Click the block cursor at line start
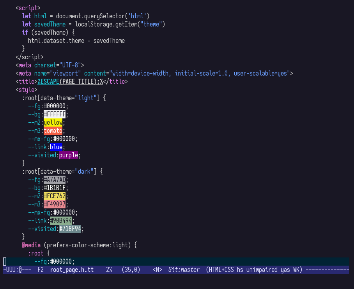 5,261
